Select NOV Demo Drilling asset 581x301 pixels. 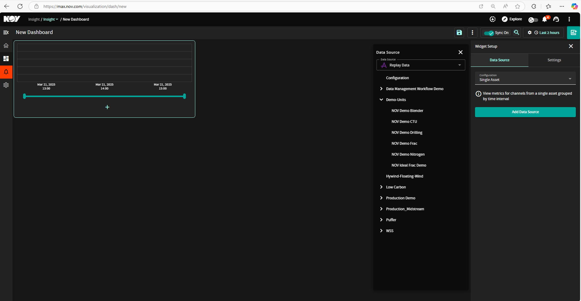407,132
